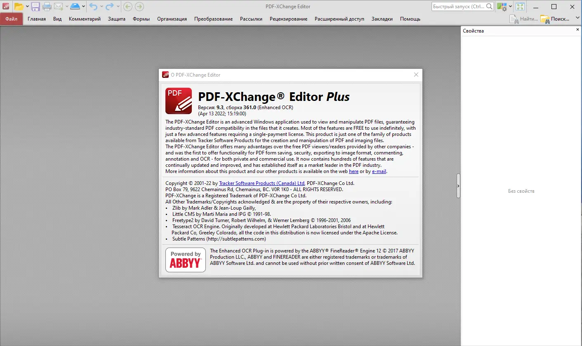Click the Undo arrow icon

click(93, 6)
